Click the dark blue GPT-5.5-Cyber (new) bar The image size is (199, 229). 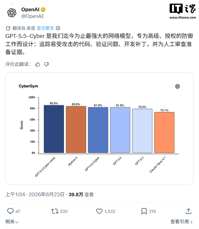click(54, 129)
